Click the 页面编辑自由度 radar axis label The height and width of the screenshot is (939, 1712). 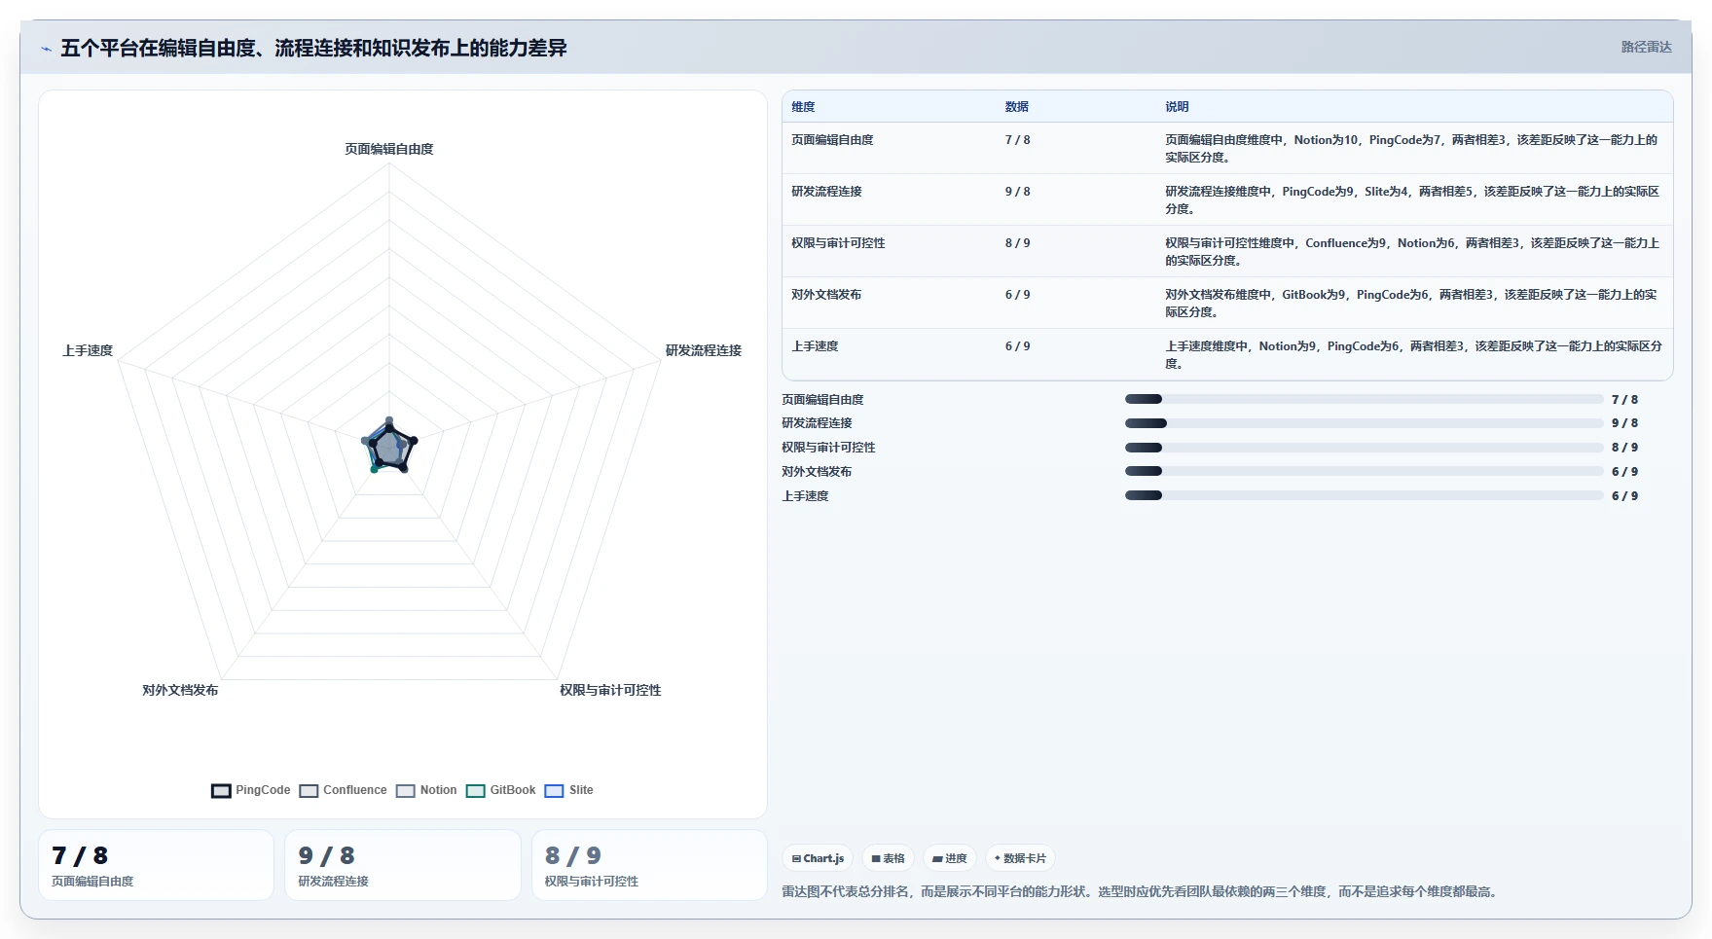(389, 149)
